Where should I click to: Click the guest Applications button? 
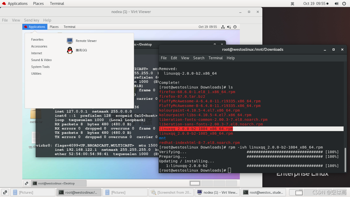[35, 27]
